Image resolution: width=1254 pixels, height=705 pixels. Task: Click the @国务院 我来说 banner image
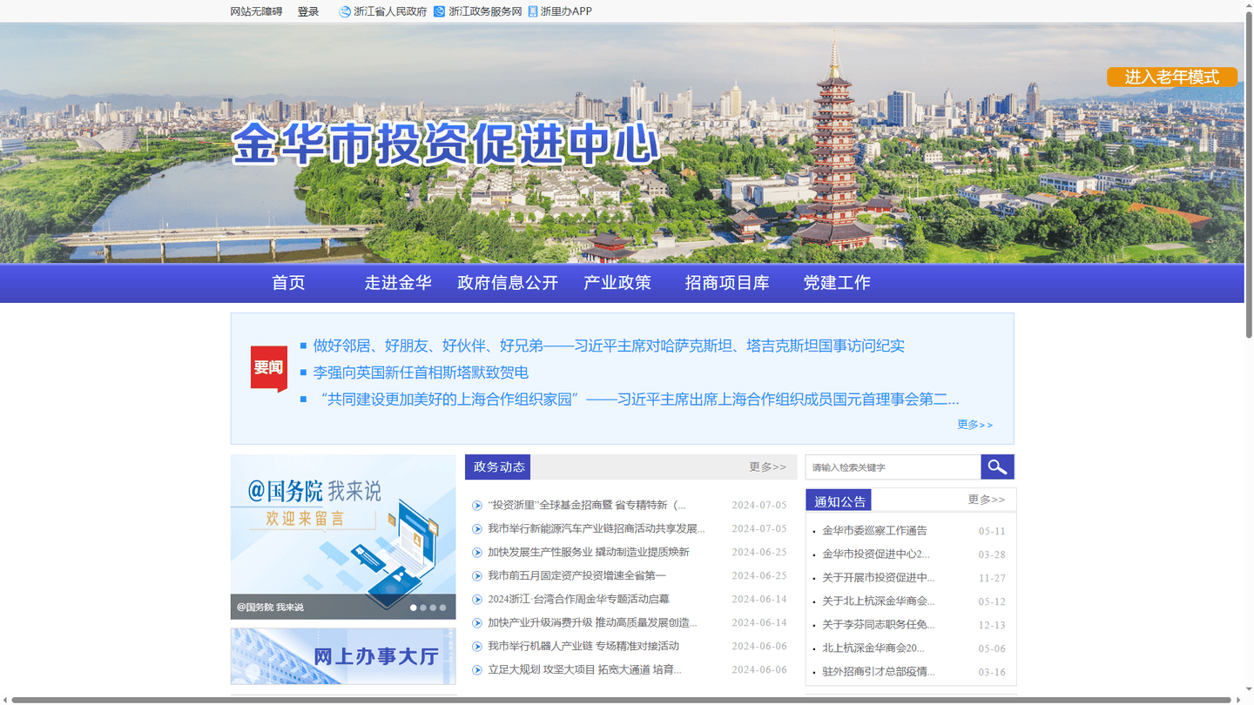tap(343, 537)
